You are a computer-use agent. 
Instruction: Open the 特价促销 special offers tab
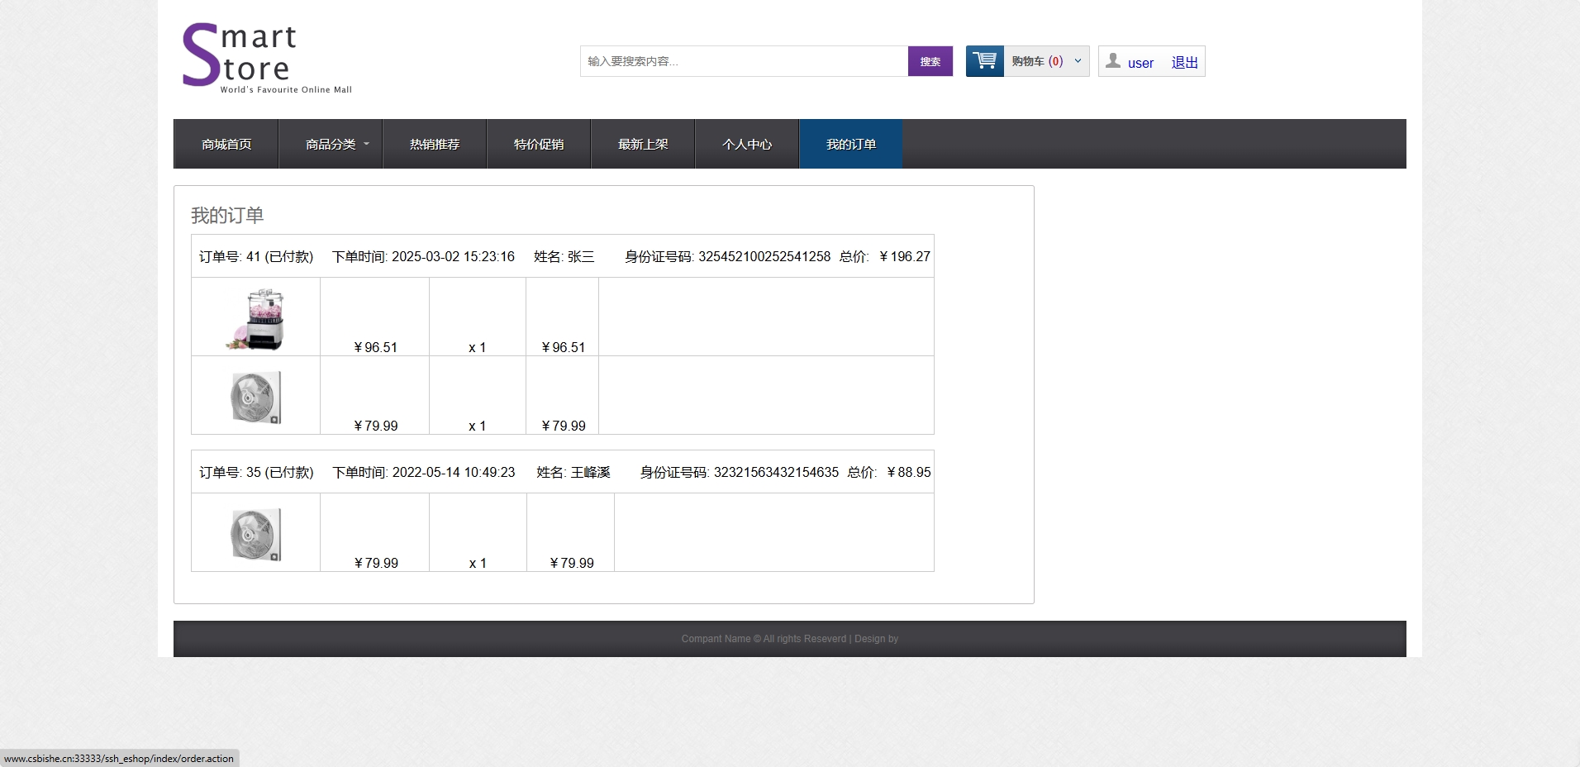539,145
